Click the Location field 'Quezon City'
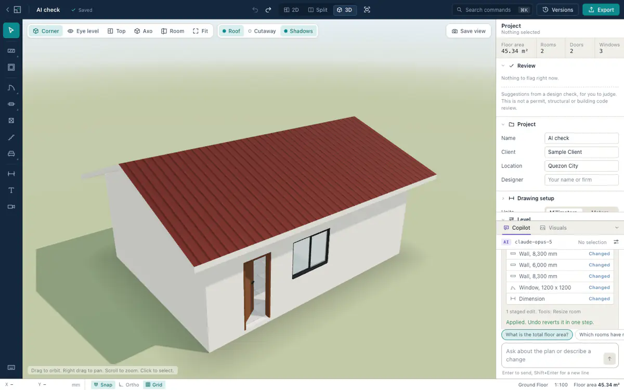This screenshot has width=624, height=390. click(581, 166)
